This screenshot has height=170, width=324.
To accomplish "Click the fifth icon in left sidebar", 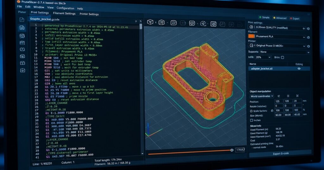I will 22,49.
